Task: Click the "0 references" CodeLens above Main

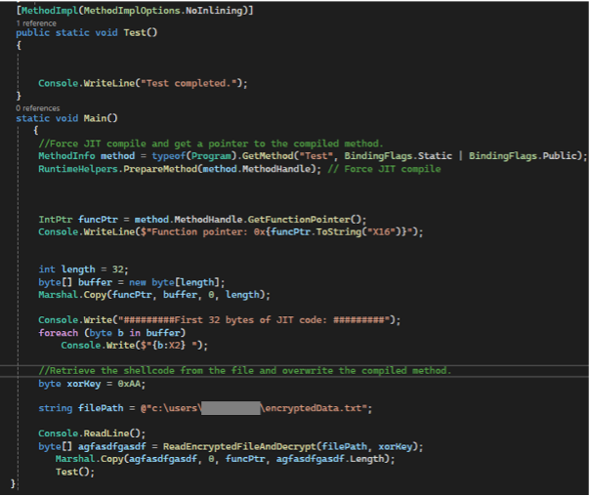Action: pyautogui.click(x=38, y=108)
